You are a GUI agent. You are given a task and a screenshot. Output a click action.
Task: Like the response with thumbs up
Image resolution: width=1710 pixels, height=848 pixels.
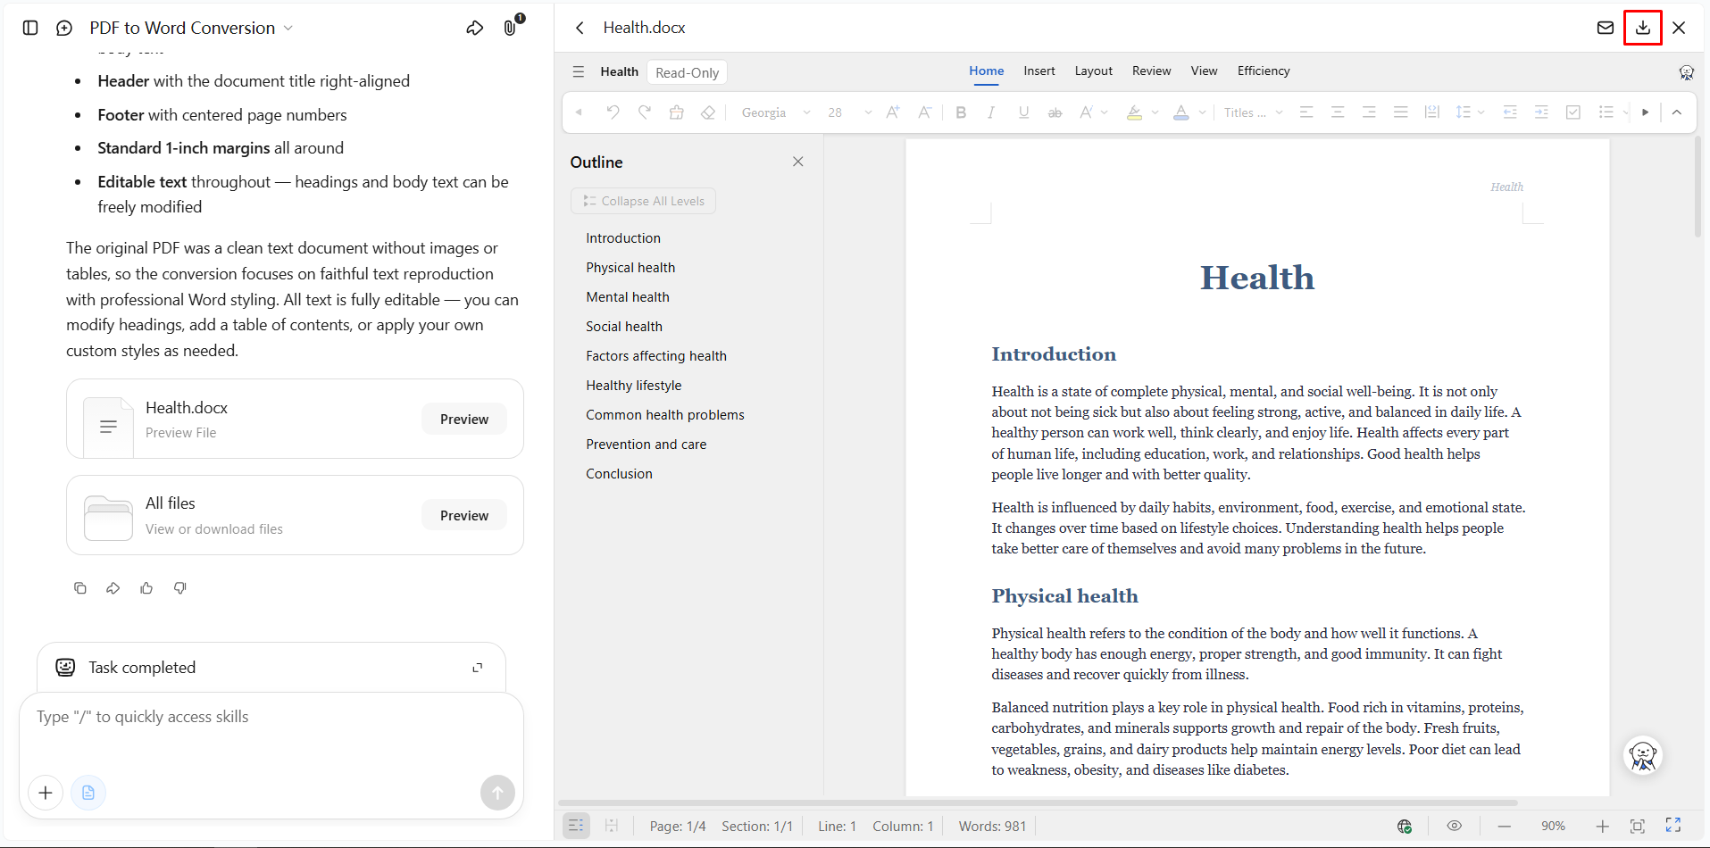point(146,588)
